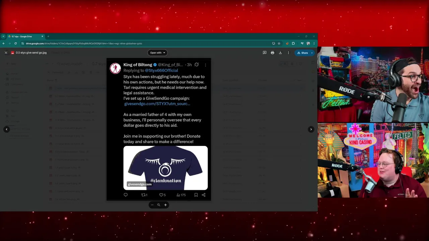429x241 pixels.
Task: Click the add comment icon in the preview bar
Action: point(264,53)
